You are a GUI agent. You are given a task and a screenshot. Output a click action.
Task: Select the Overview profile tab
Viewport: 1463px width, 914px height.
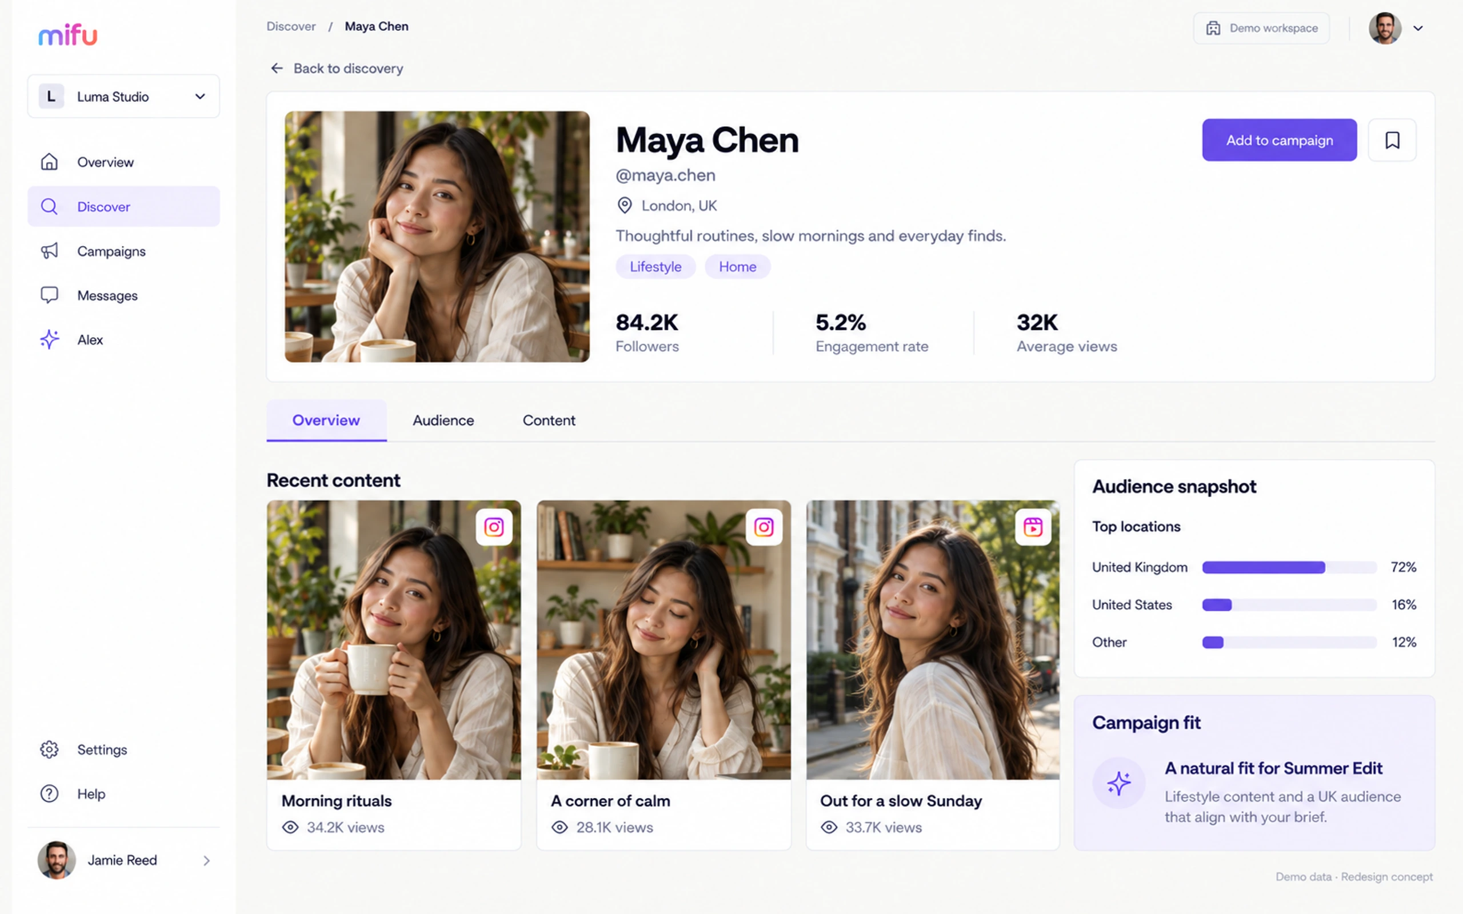pyautogui.click(x=326, y=420)
